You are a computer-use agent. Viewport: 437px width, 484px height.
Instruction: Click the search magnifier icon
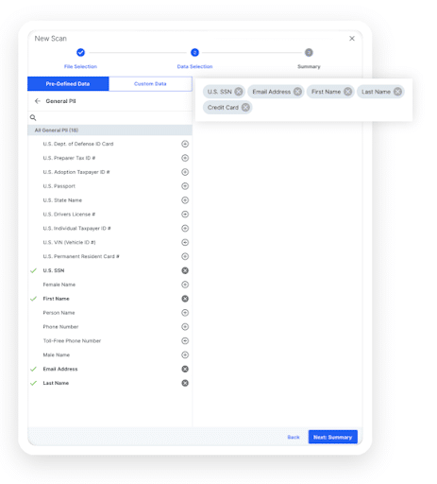coord(33,118)
